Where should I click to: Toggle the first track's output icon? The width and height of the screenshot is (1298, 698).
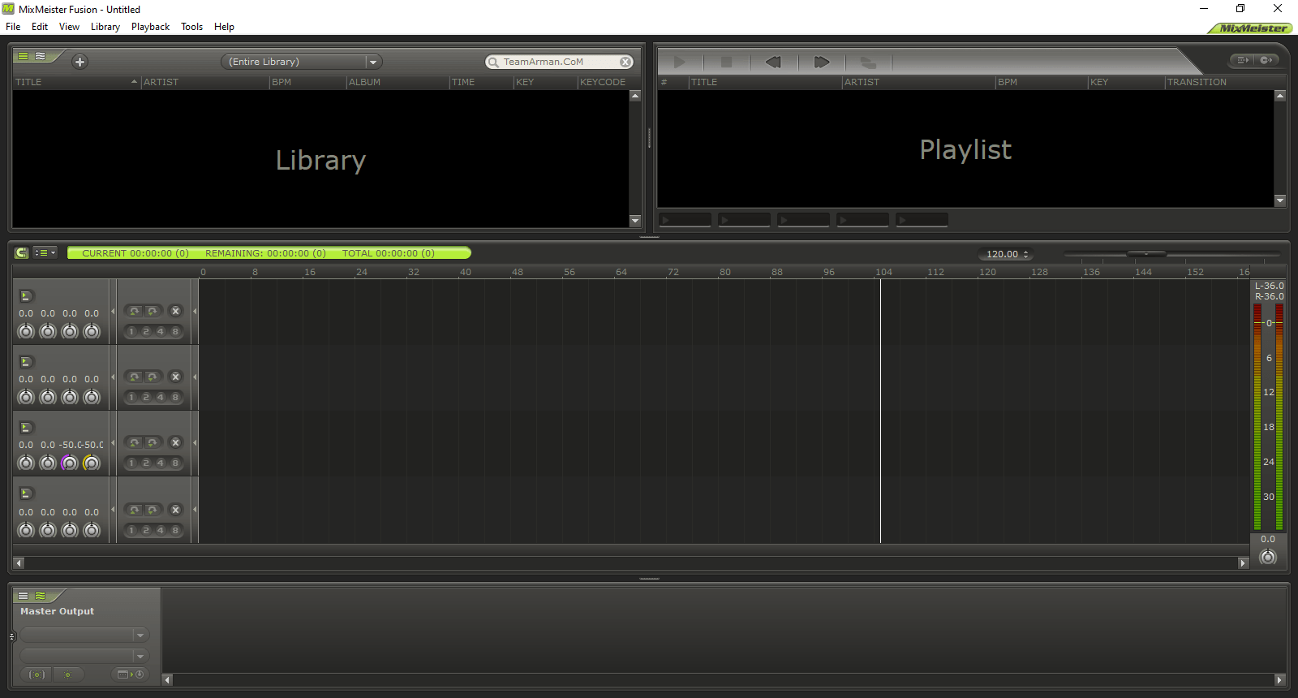[x=26, y=296]
